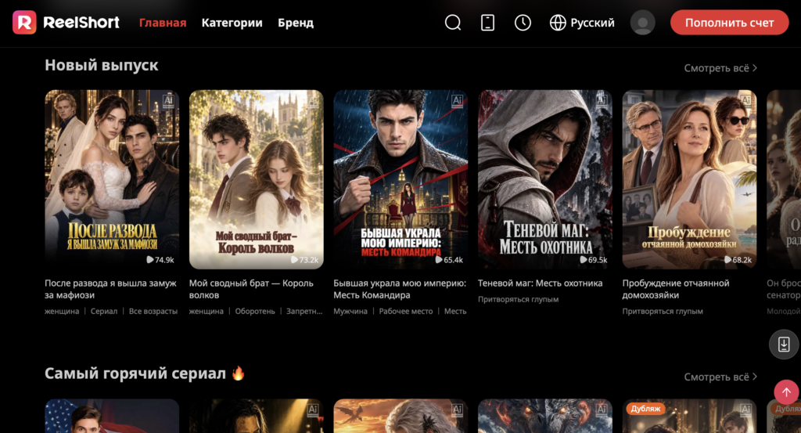
Task: Click the Самый горячий сериал heading
Action: pyautogui.click(x=135, y=373)
